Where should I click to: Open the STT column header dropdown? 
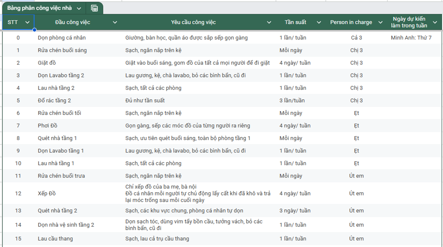pos(28,22)
